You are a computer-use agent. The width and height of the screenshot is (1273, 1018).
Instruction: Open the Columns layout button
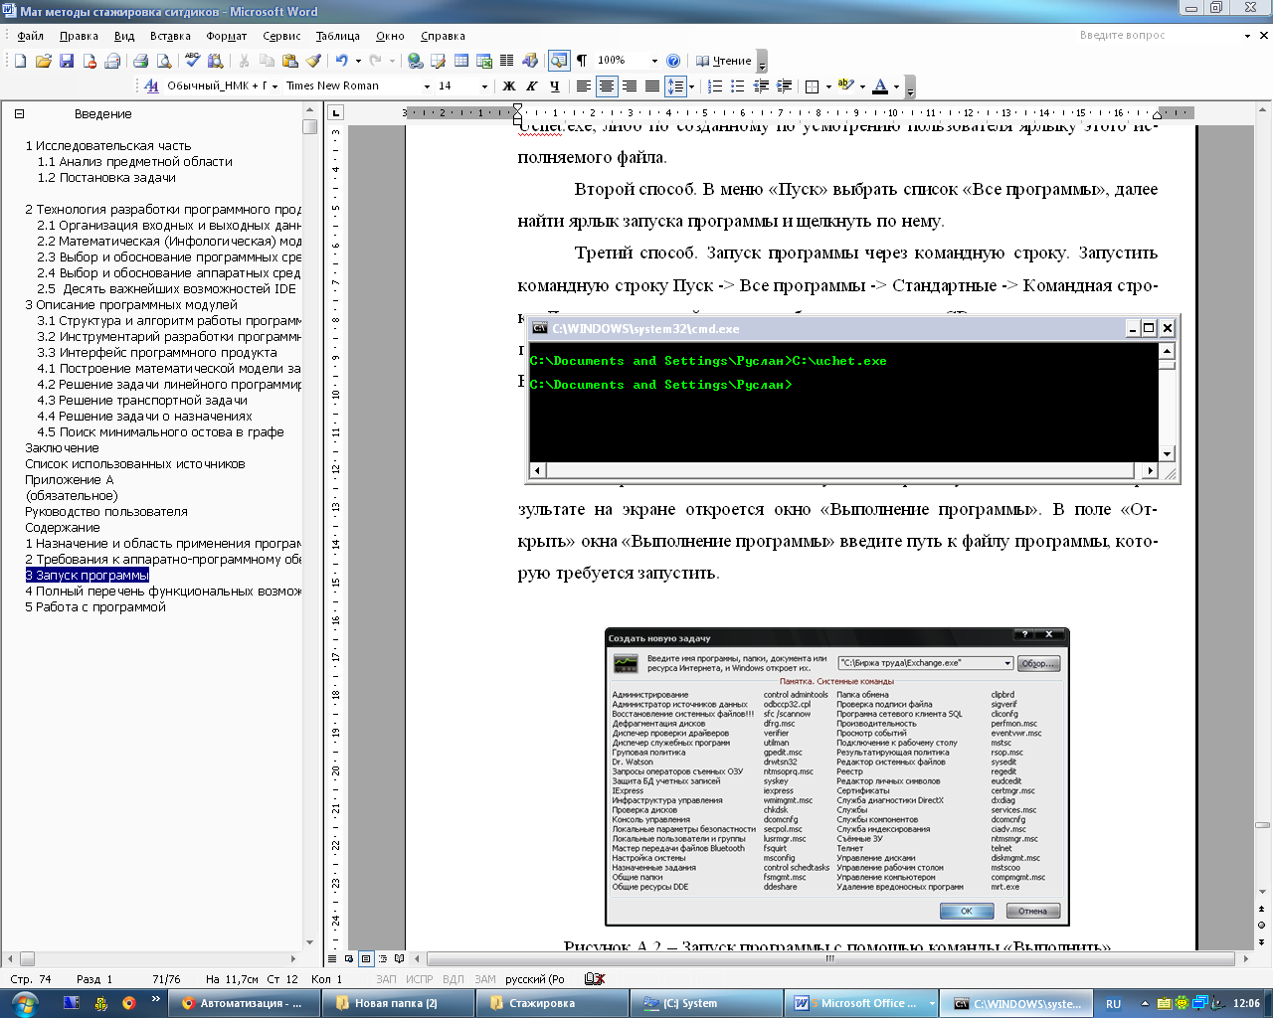pos(507,61)
